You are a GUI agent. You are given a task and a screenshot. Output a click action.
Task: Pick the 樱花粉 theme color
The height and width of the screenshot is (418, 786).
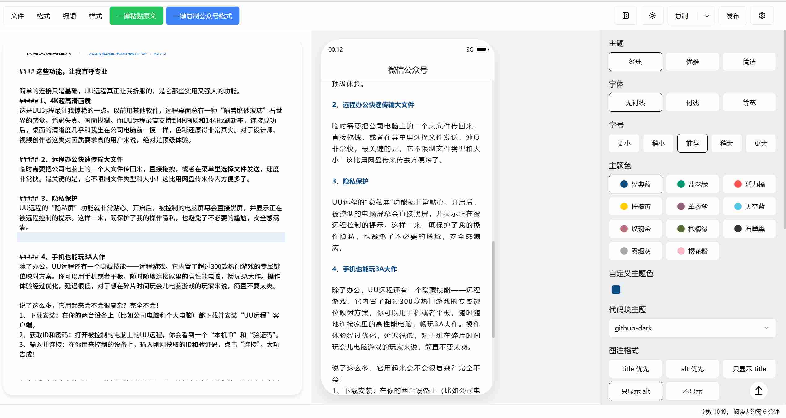692,251
